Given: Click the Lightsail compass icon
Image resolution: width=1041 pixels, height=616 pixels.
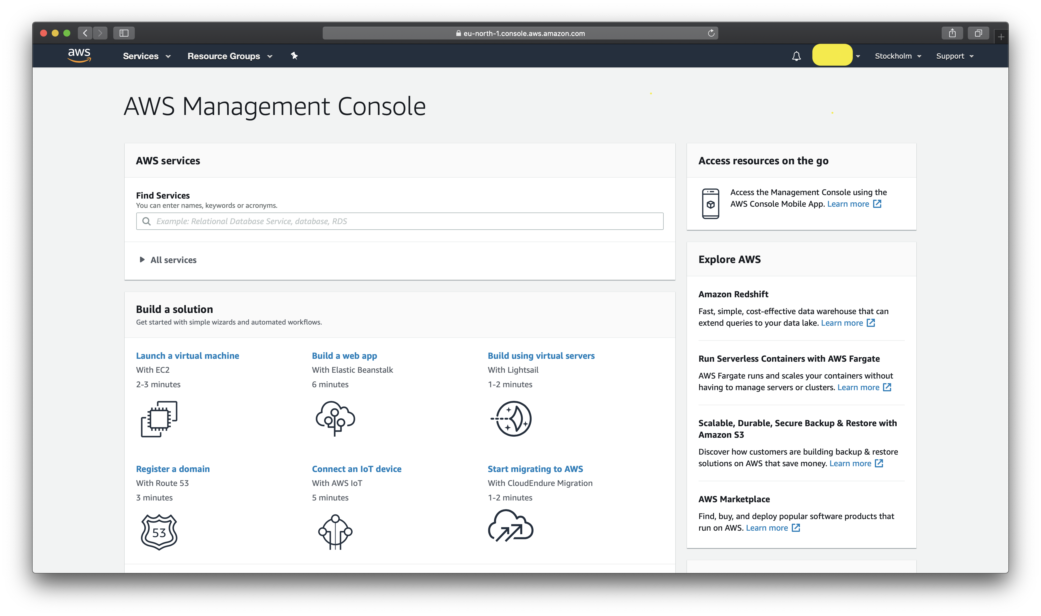Looking at the screenshot, I should coord(511,418).
